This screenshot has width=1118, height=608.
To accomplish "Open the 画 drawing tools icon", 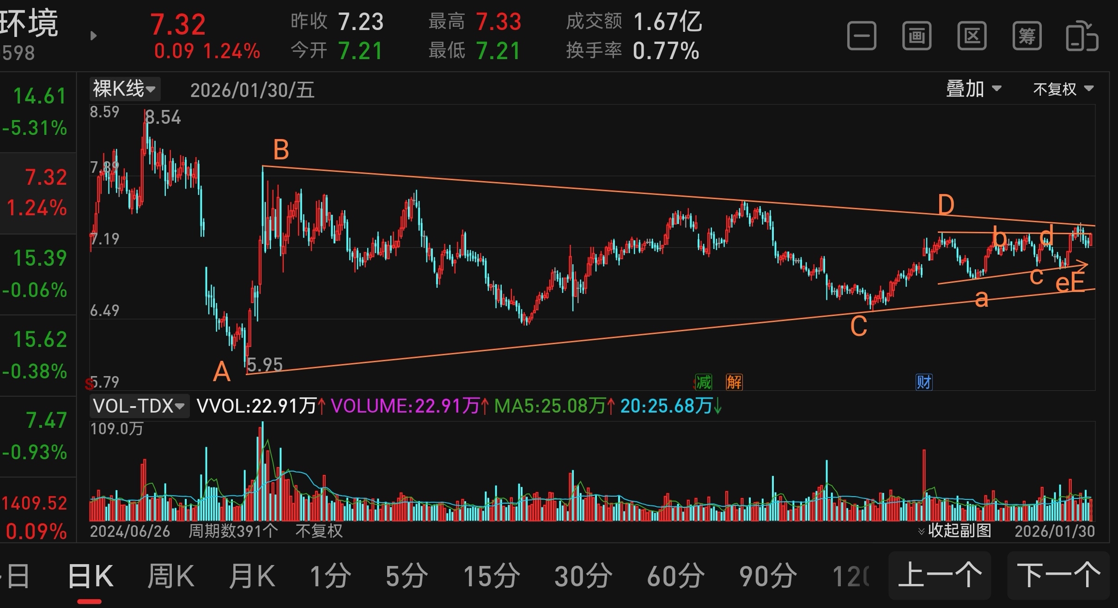I will (x=917, y=36).
